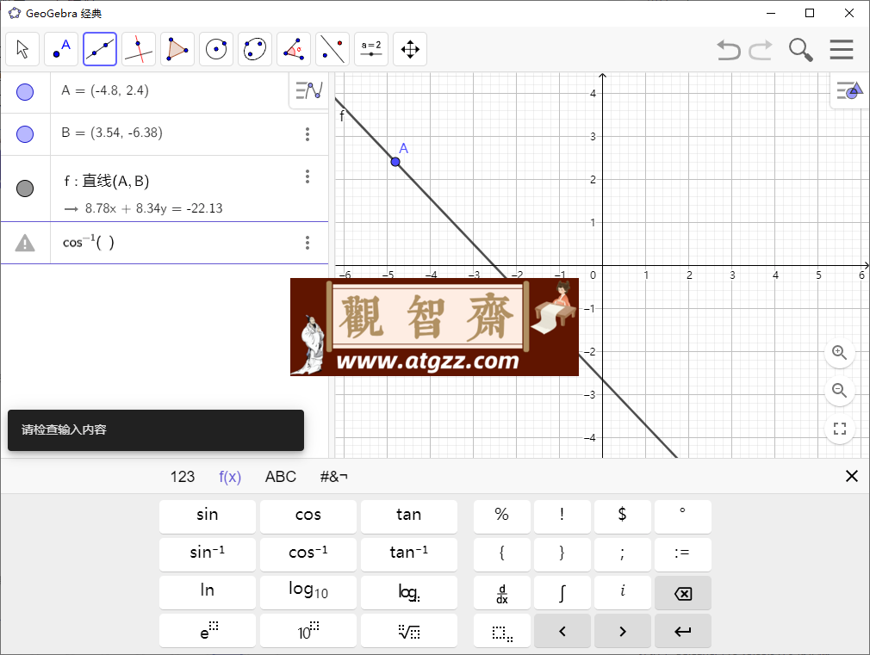Switch keyboard to 123 tab
Screen dimensions: 870x655
(183, 477)
